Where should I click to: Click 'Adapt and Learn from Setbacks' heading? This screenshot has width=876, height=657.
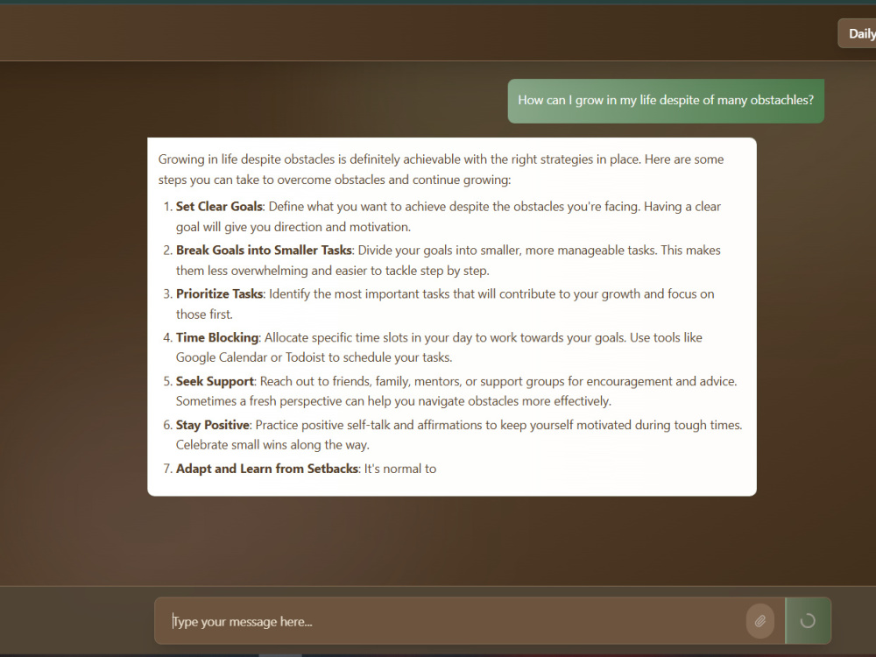(x=267, y=468)
